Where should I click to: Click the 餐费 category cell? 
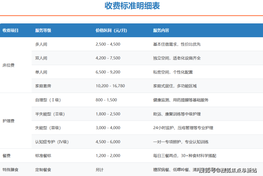pyautogui.click(x=6, y=156)
